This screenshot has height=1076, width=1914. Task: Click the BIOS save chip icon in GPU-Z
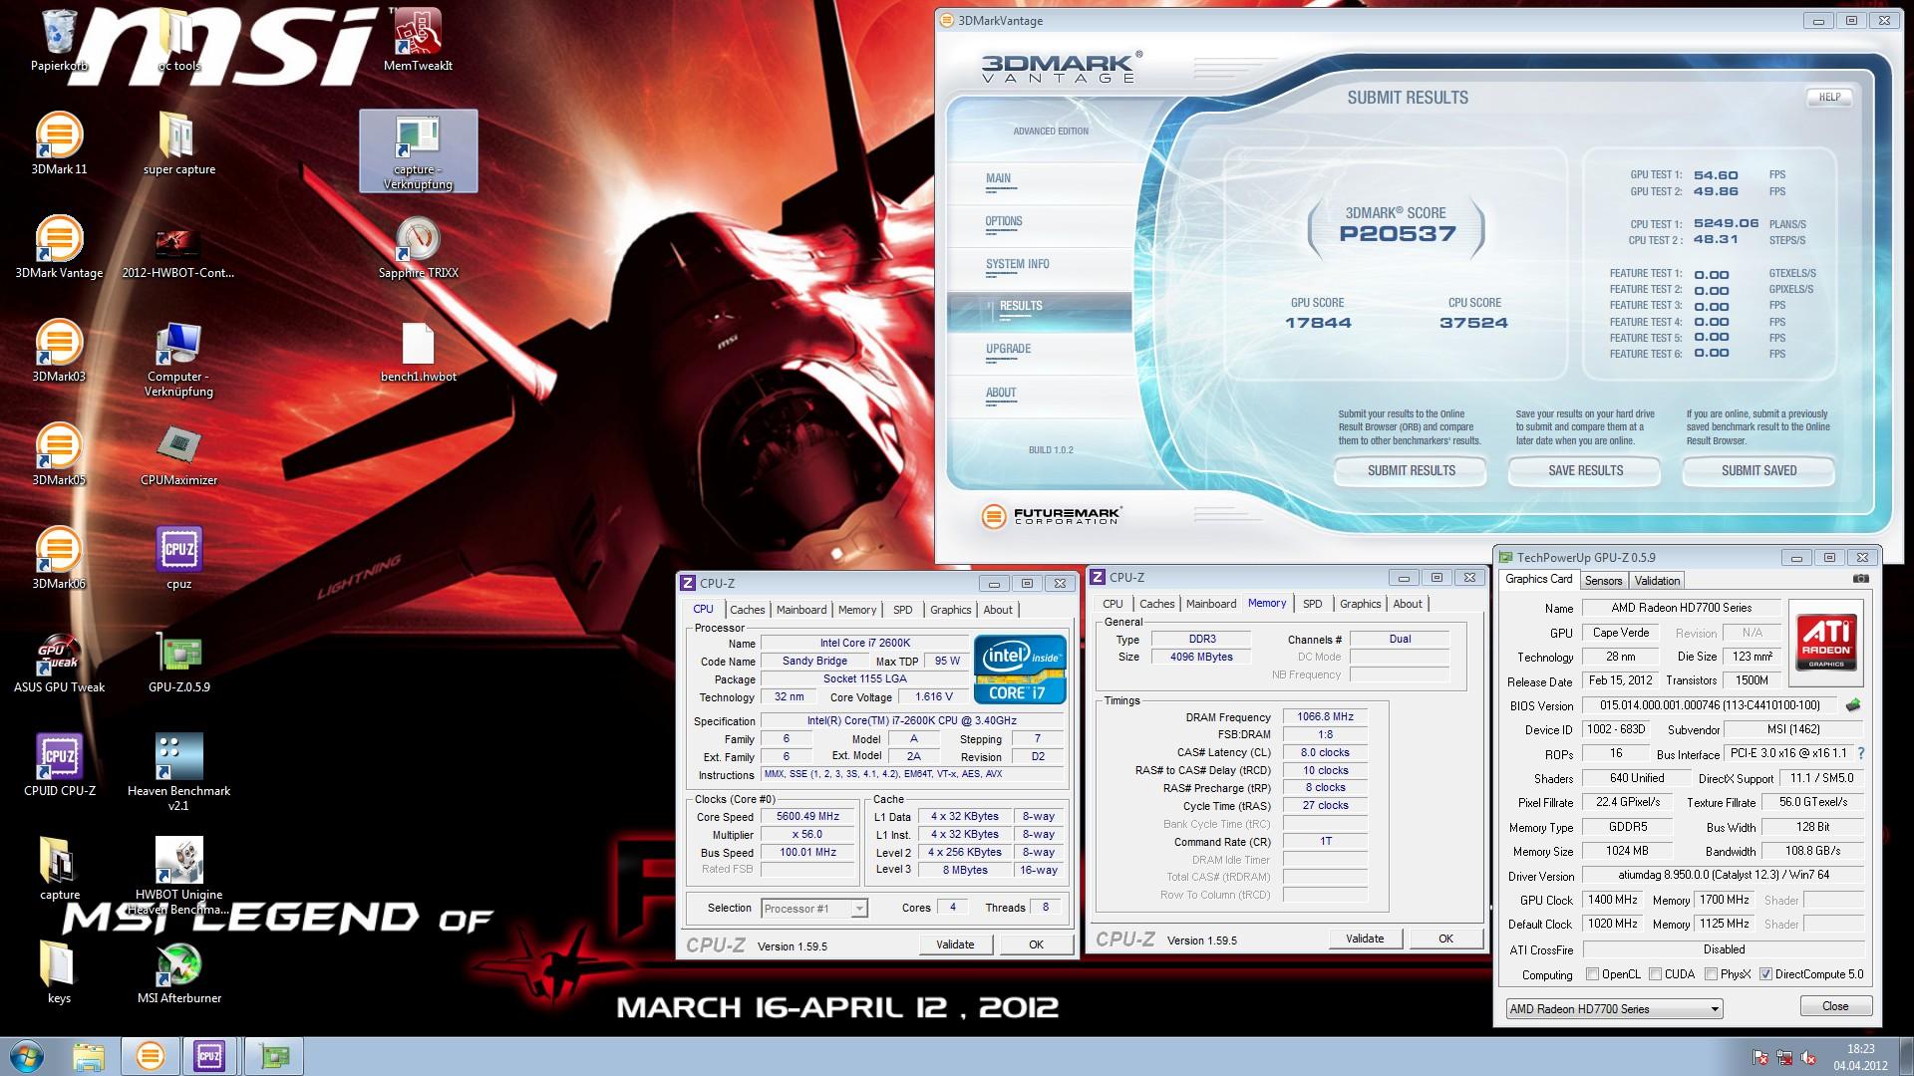(x=1853, y=705)
